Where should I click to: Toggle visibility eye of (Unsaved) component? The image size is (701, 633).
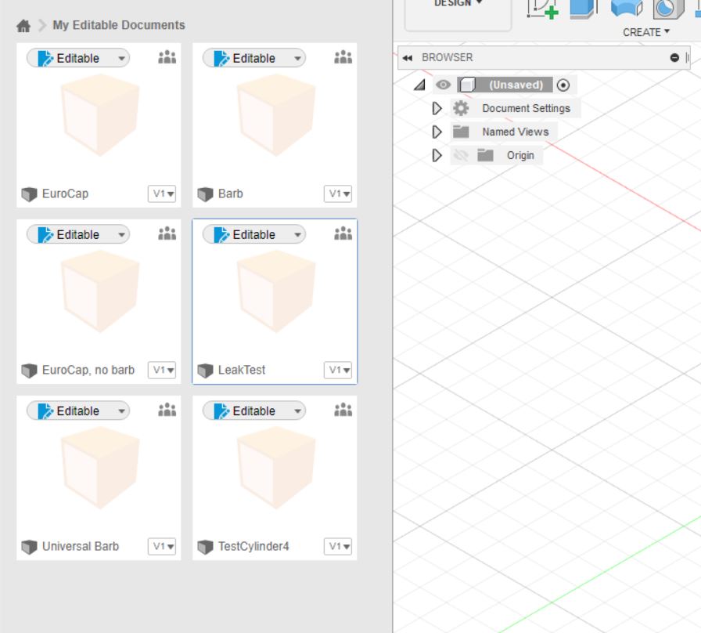pos(443,85)
